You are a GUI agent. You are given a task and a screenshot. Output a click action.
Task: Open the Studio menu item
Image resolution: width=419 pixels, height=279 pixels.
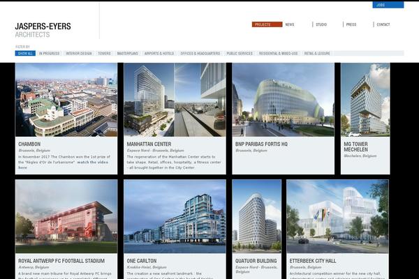[x=321, y=24]
